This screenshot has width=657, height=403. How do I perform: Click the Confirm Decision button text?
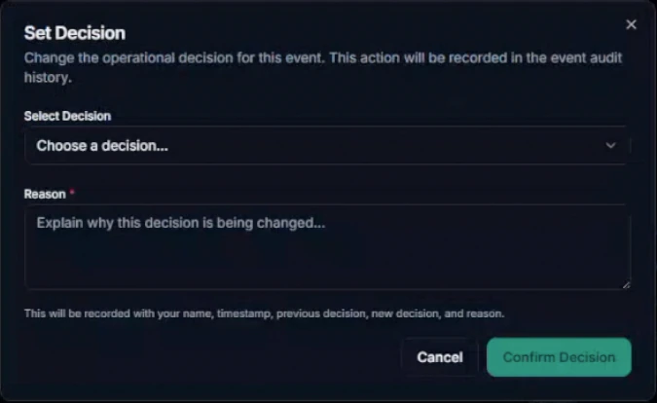click(559, 357)
